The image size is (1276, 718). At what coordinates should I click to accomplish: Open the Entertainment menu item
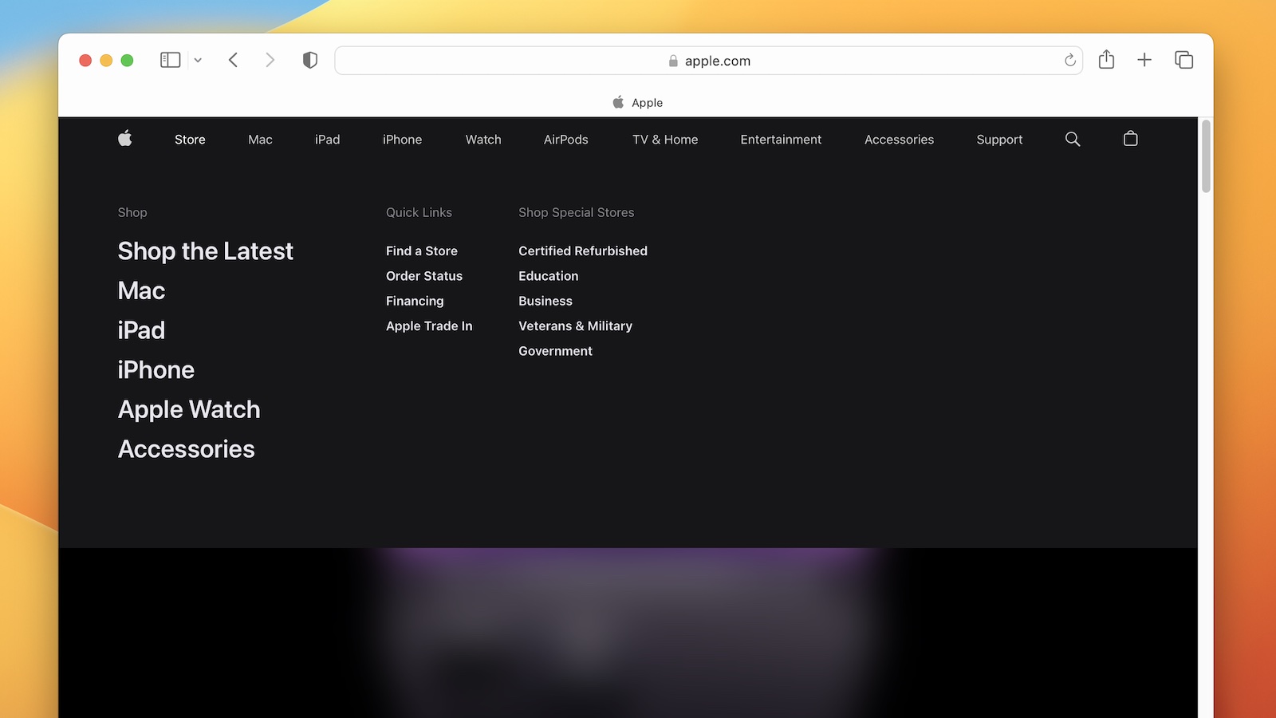[x=781, y=139]
